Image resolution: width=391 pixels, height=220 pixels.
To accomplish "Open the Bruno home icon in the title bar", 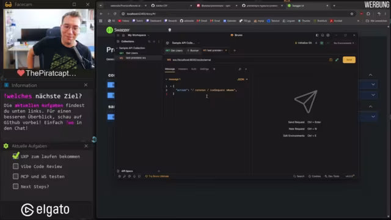I will point(123,35).
